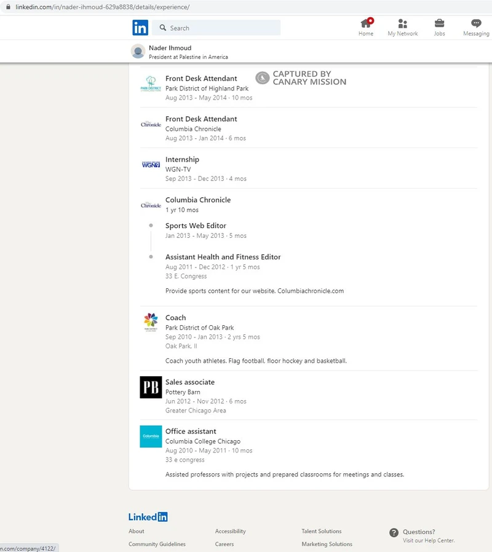Open the Talent Solutions footer link
The width and height of the screenshot is (492, 552).
(x=322, y=531)
